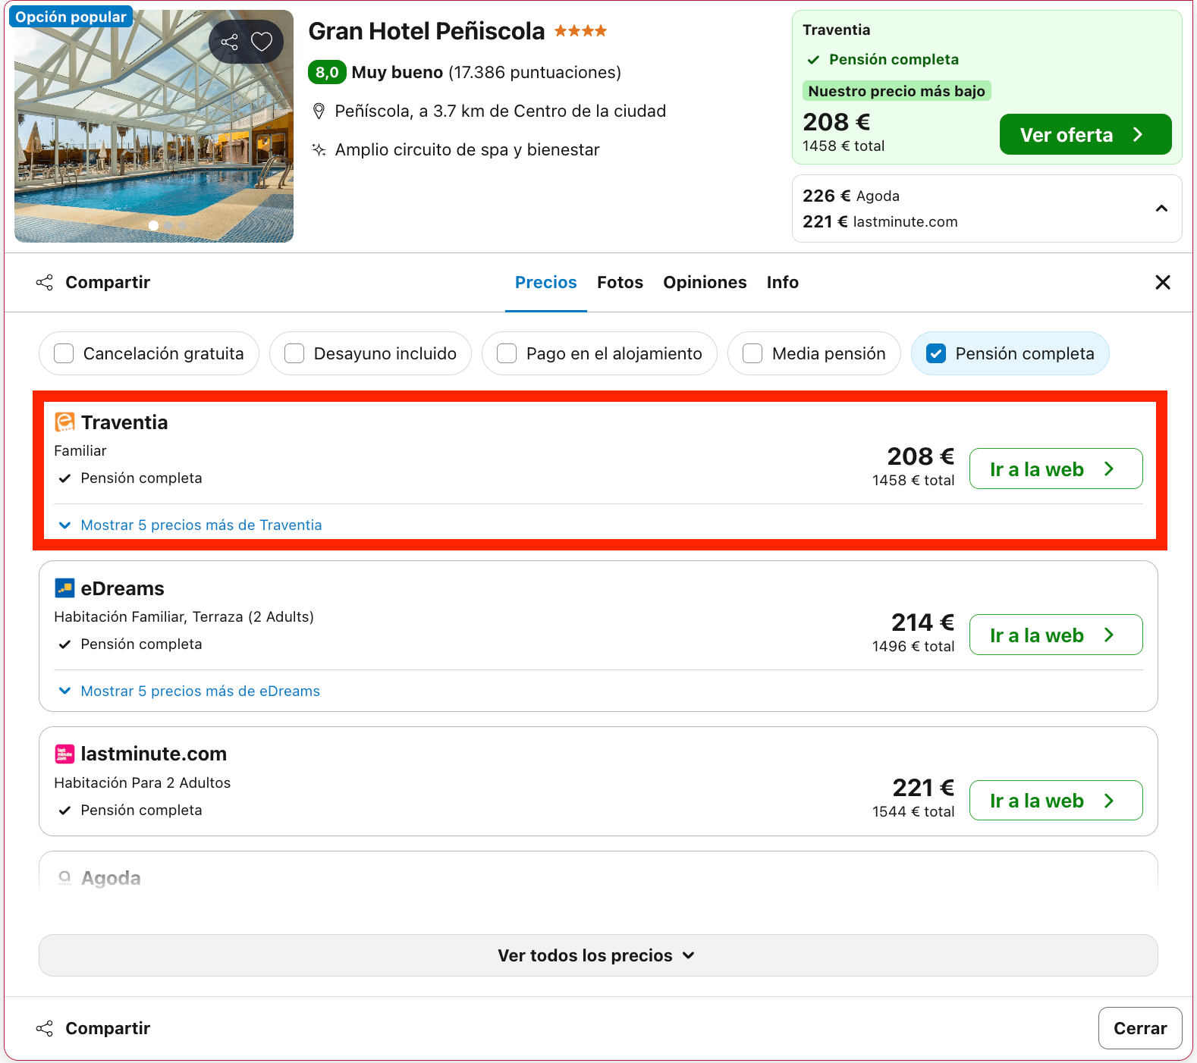Toggle Pago en el alojamiento checkbox

(x=507, y=353)
